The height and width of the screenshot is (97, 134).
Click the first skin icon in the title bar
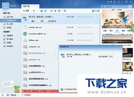pos(108,2)
